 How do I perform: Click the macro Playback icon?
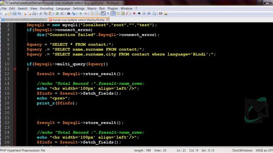tap(144, 14)
